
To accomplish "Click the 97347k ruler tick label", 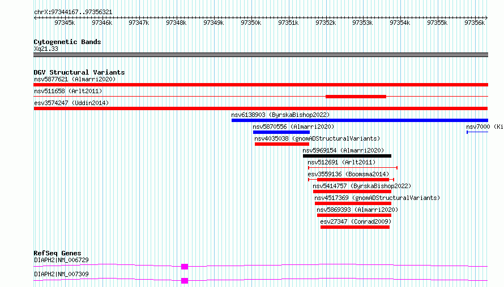I will click(139, 23).
